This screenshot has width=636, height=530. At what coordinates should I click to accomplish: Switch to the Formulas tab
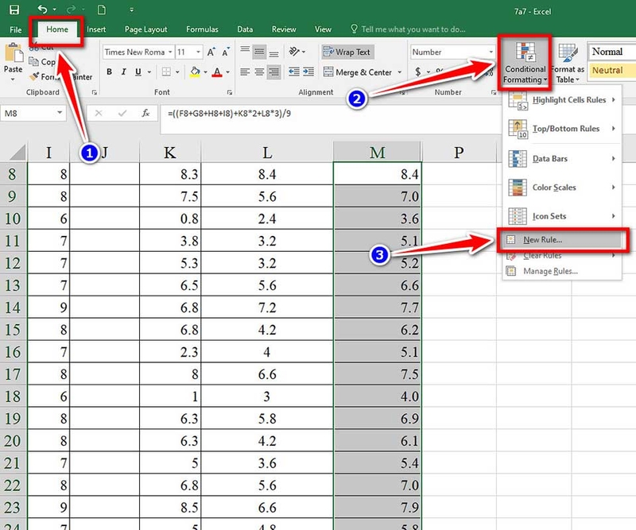coord(202,29)
